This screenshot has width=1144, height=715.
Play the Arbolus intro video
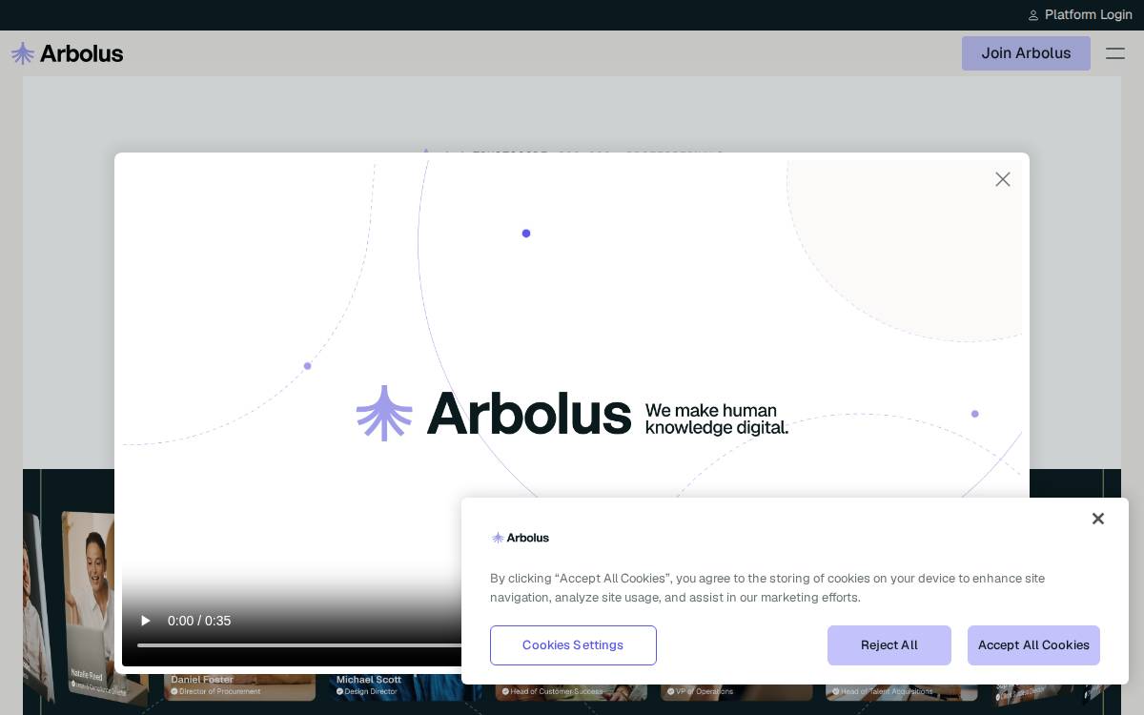point(145,621)
